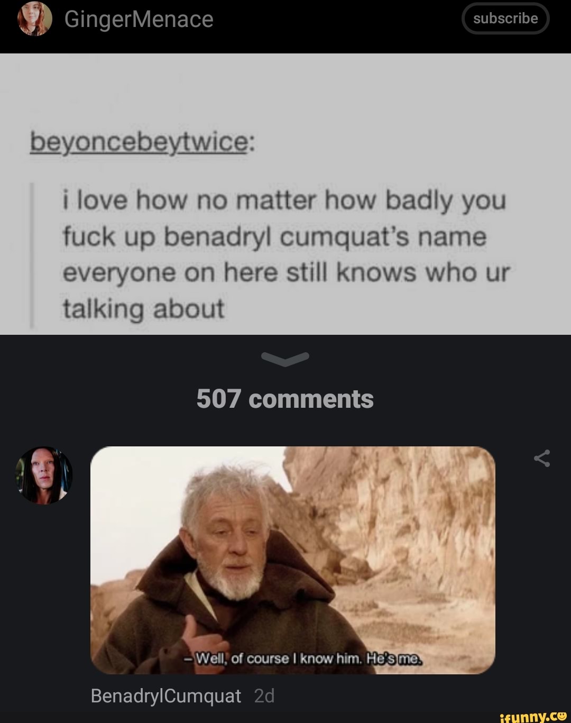Click the black header bar area

285,26
